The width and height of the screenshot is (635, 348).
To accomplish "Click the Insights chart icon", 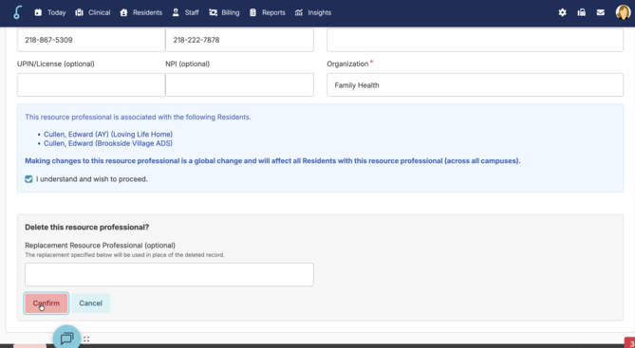I will coord(299,12).
